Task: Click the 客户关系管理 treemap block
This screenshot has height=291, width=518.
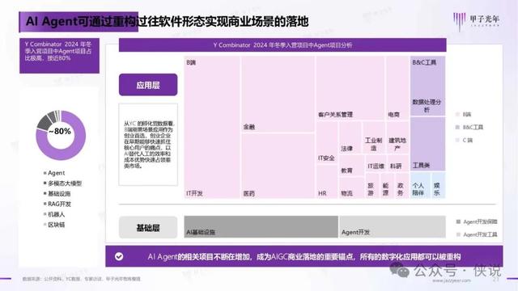Action: click(350, 88)
